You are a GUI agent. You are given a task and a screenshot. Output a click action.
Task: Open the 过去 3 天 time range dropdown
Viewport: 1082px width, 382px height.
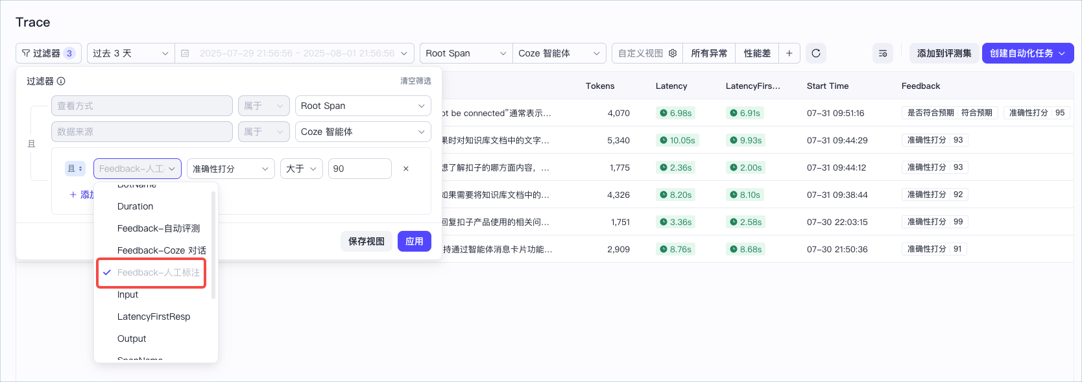(x=130, y=53)
